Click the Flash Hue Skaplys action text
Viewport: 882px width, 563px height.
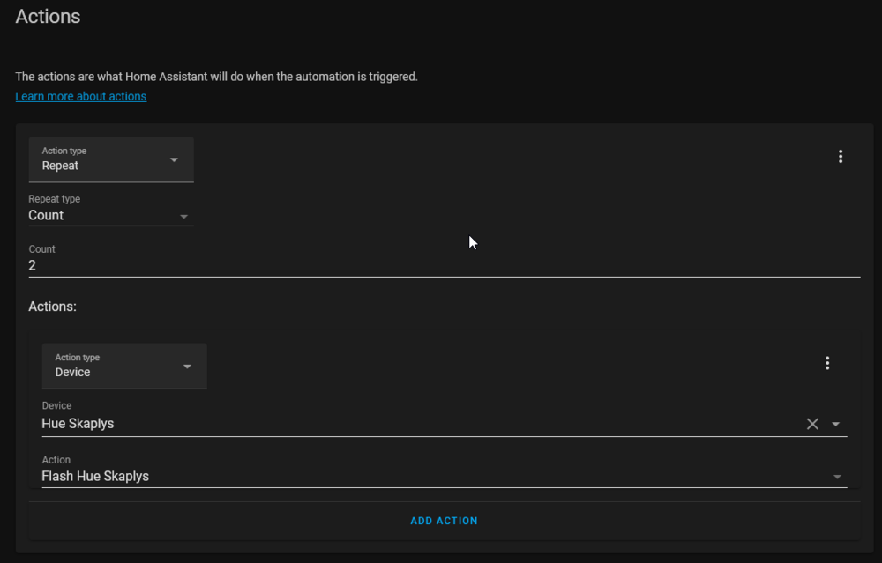click(96, 477)
